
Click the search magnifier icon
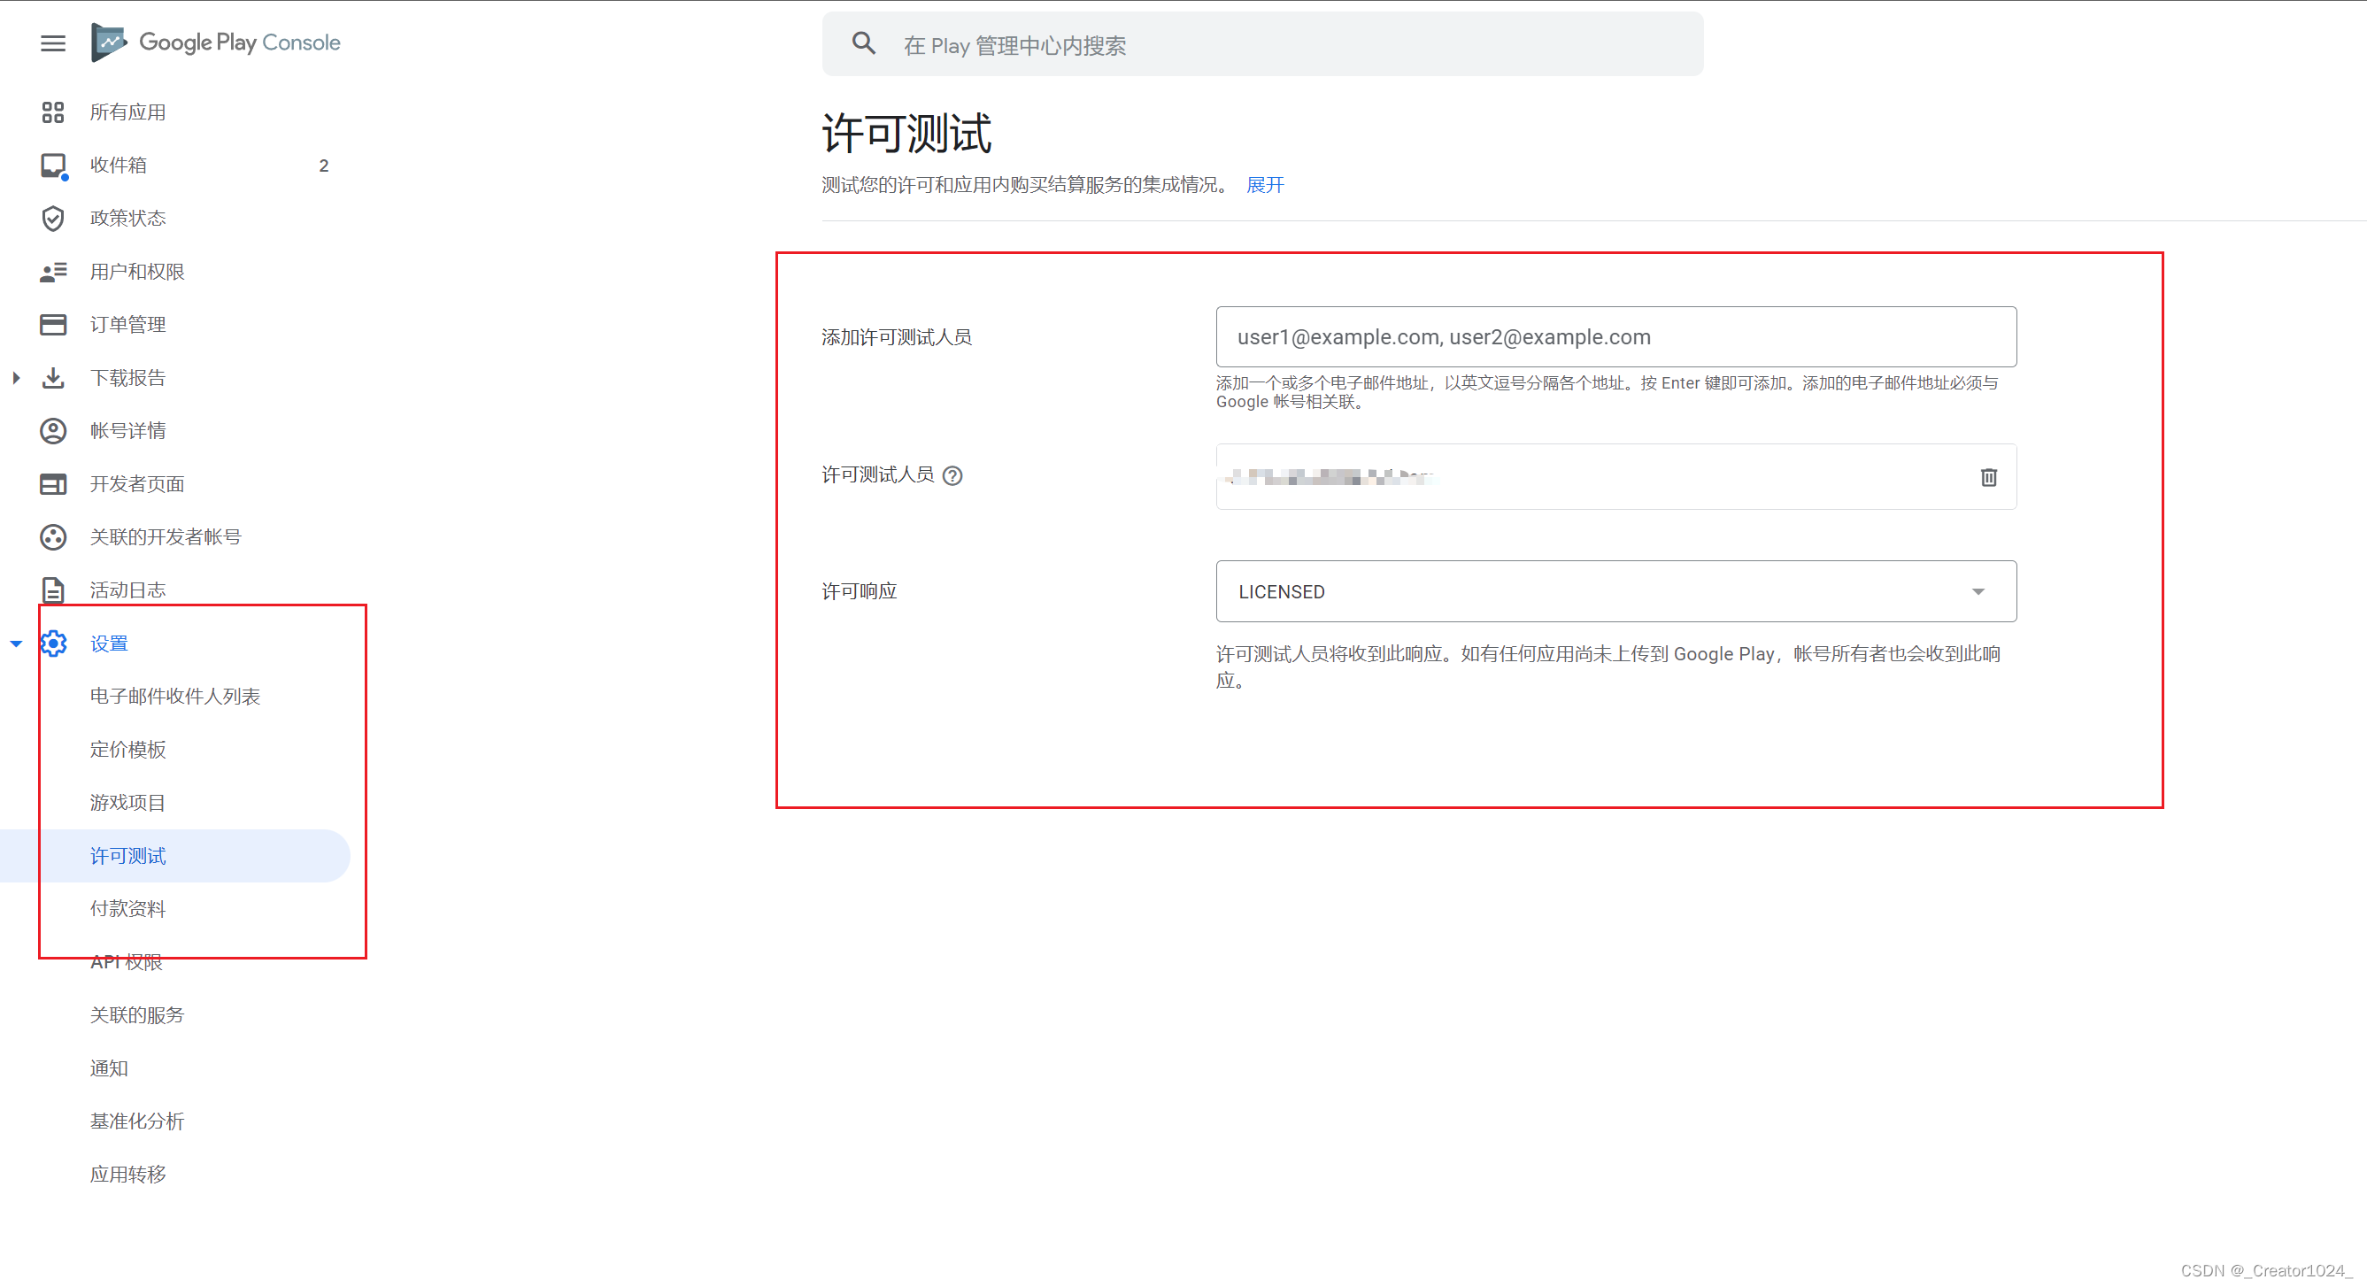coord(863,43)
